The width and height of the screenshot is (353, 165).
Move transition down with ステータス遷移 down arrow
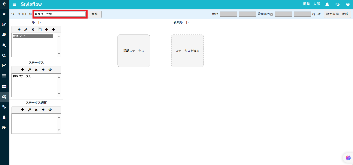50,110
